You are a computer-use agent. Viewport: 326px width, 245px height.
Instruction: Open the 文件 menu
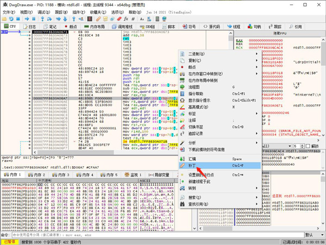click(9, 12)
